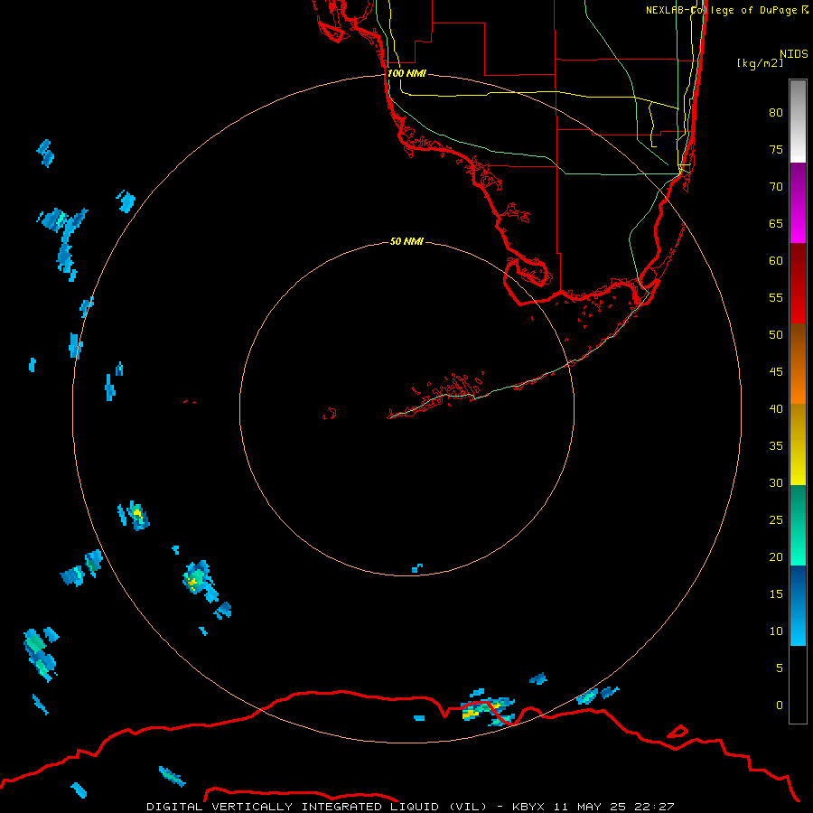Viewport: 813px width, 813px height.
Task: Pick the dark red segment of the color scale
Action: click(x=798, y=283)
